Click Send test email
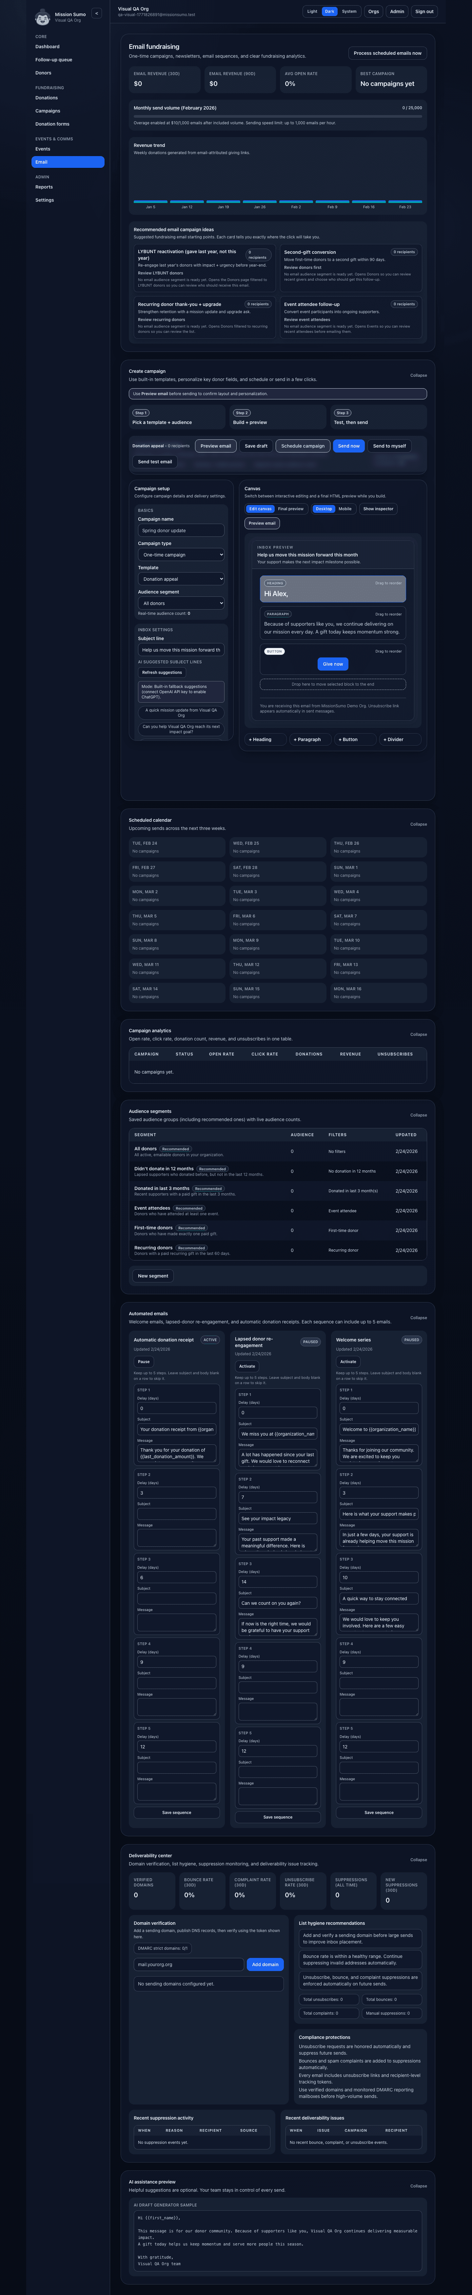 (155, 461)
